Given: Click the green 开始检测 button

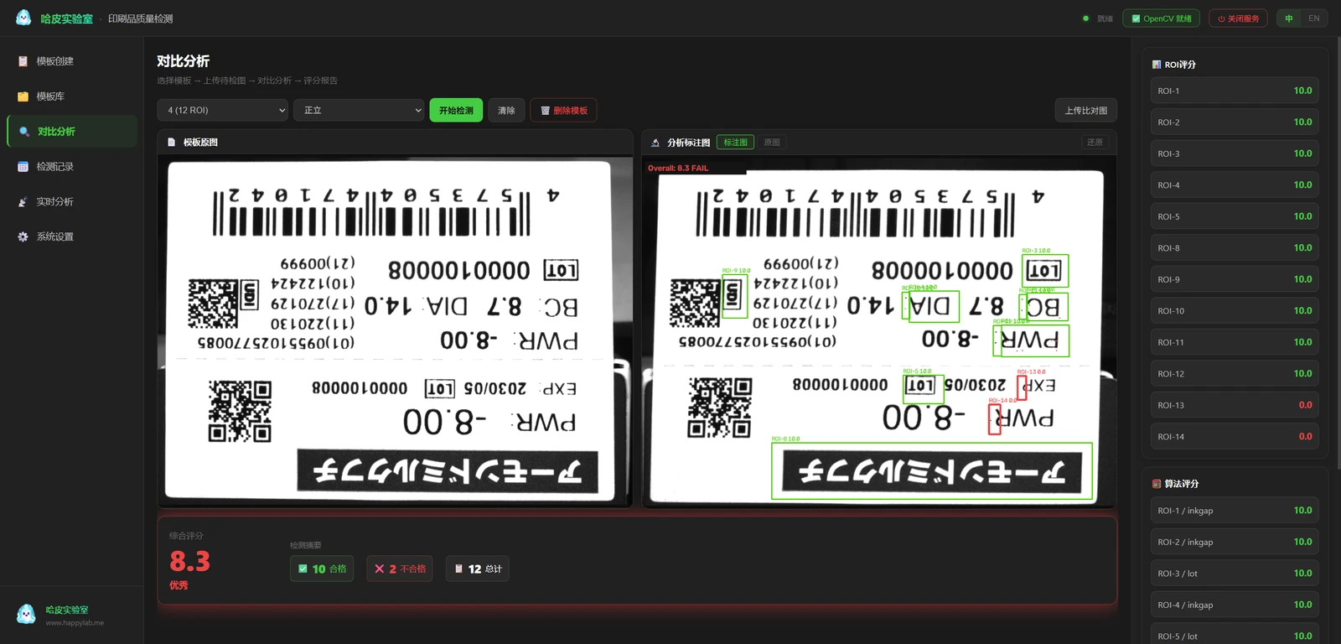Looking at the screenshot, I should (456, 110).
